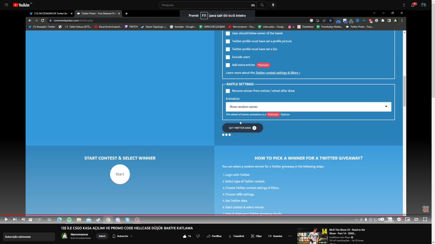Click the YouTube search magnifier button

(262, 5)
